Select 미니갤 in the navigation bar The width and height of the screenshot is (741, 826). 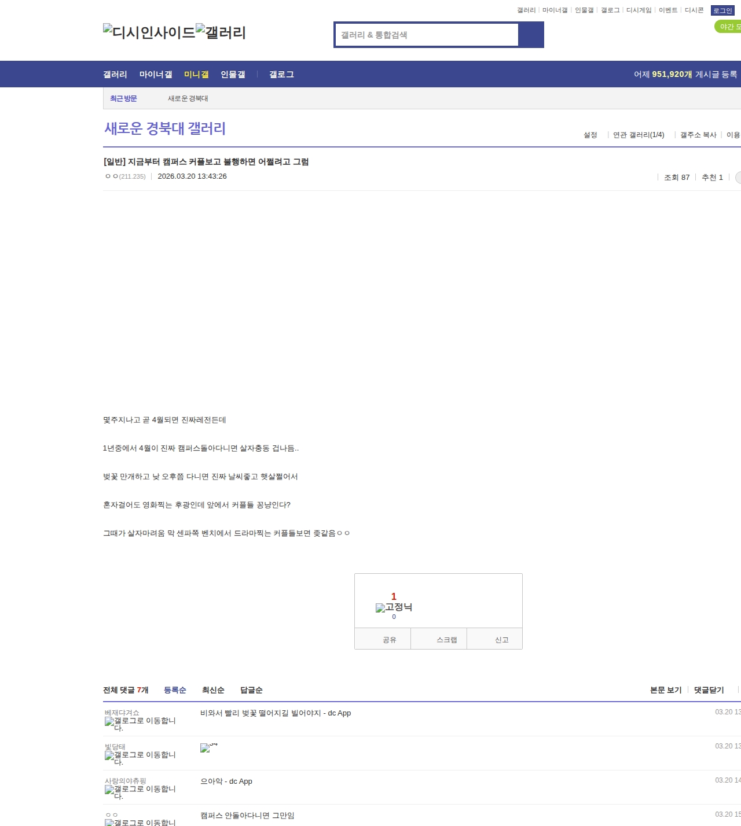196,75
